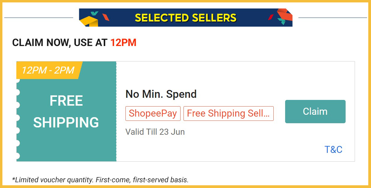Viewport: 371px width, 188px height.
Task: Click the 12PM - 2PM time label
Action: pos(48,70)
